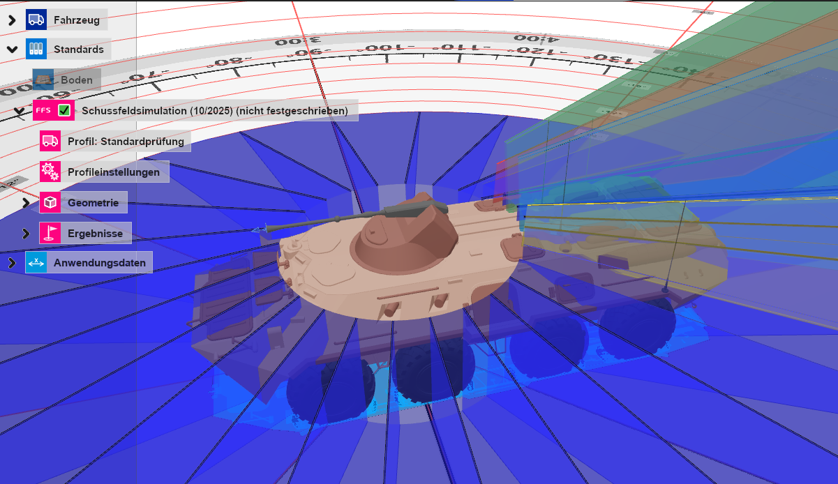Click the pink FFS Schussfeldsimulation icon

tap(43, 110)
